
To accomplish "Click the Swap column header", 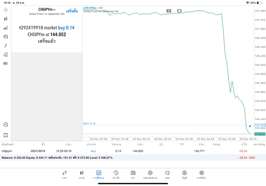I will [217, 144].
